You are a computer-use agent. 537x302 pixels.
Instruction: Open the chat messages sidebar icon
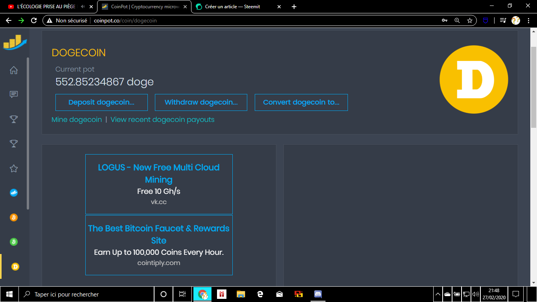point(14,95)
